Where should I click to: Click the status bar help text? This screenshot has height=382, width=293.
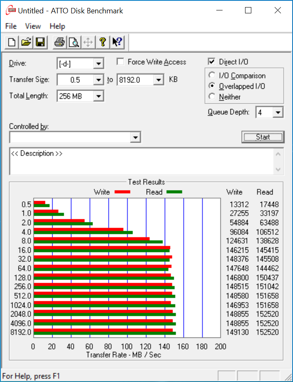(x=31, y=376)
